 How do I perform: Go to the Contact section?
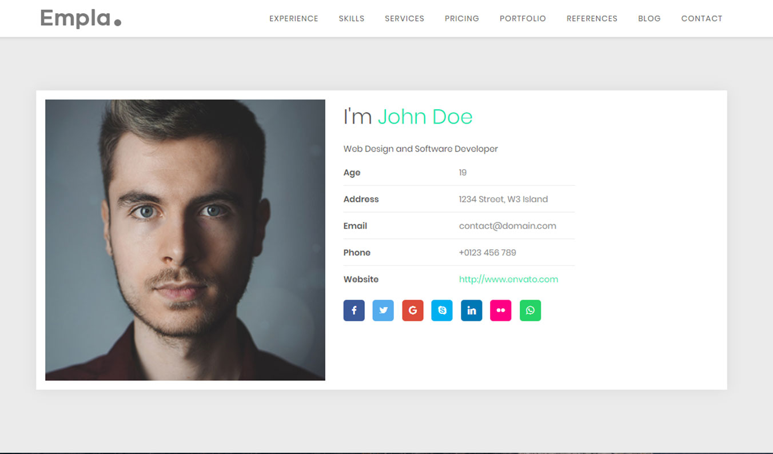point(702,19)
